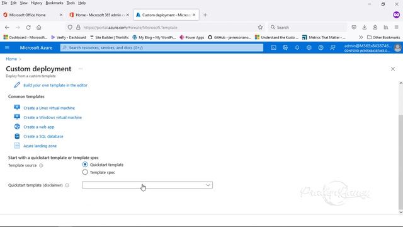Viewport: 403px width, 227px height.
Task: Open a new browser tab with the plus button
Action: (205, 15)
